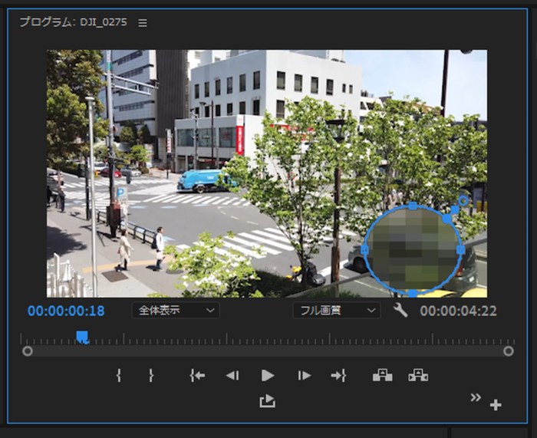Image resolution: width=537 pixels, height=438 pixels.
Task: Click the Mark Out button
Action: pos(151,376)
